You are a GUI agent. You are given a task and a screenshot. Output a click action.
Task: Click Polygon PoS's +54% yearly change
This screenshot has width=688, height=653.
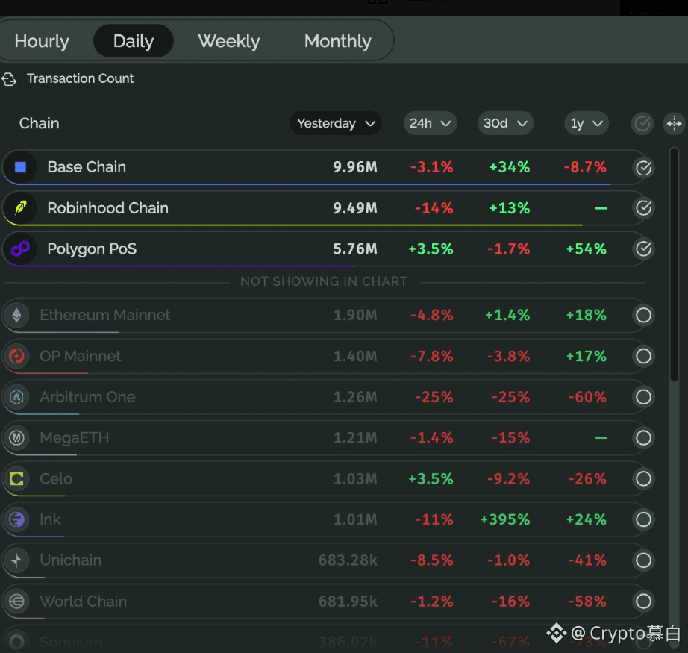tap(587, 249)
